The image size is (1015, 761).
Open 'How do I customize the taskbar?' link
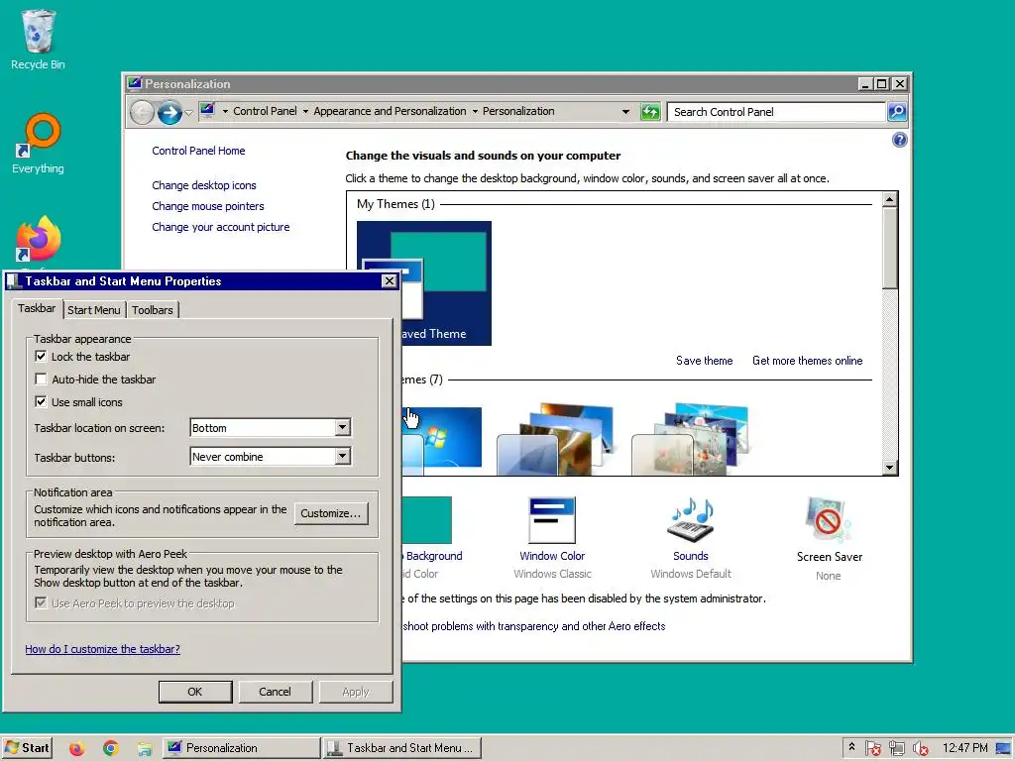click(102, 649)
